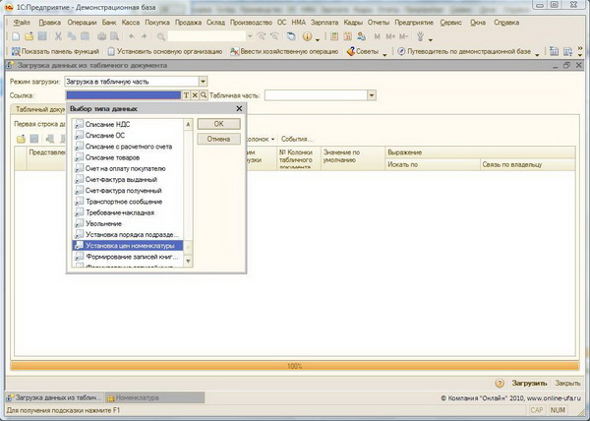
Task: Select Увольнение in the list
Action: [x=128, y=223]
